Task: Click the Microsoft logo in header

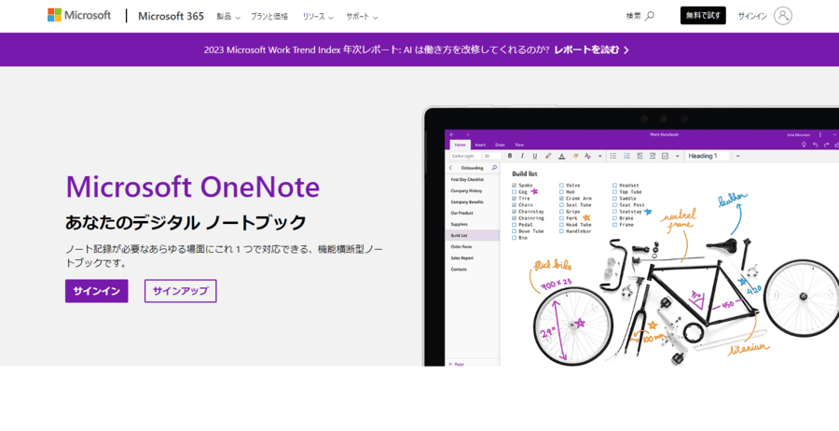Action: pyautogui.click(x=79, y=15)
